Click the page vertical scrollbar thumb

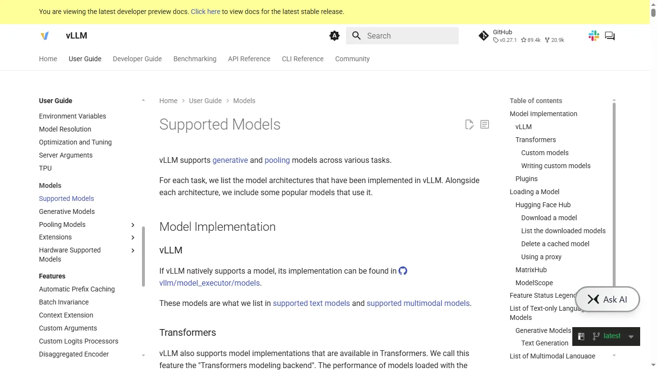click(x=653, y=12)
